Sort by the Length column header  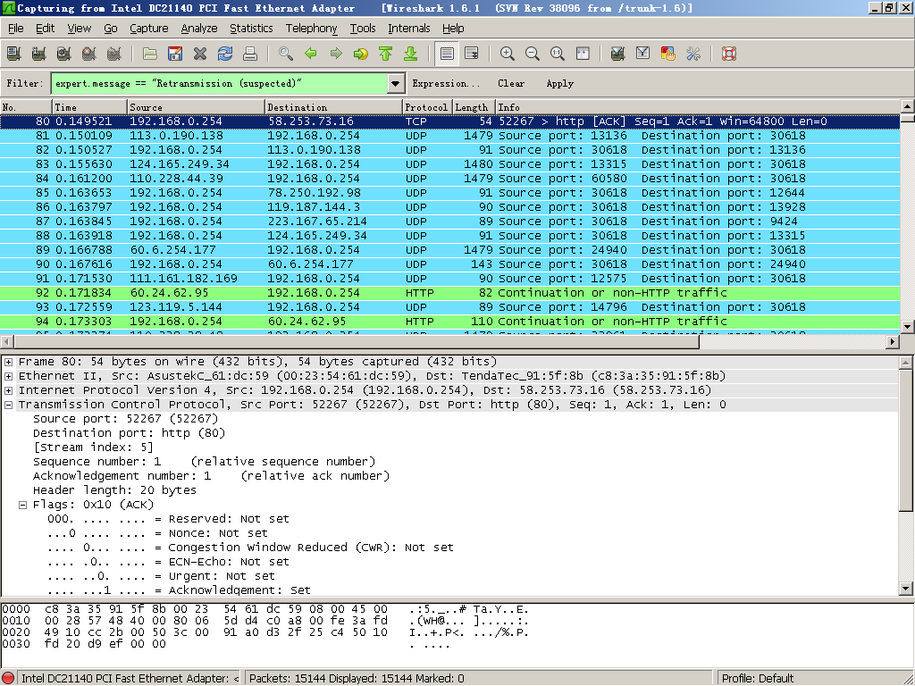474,107
